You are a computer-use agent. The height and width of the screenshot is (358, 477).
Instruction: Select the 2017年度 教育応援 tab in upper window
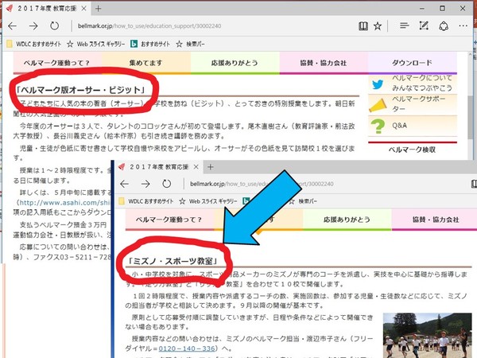tap(46, 9)
